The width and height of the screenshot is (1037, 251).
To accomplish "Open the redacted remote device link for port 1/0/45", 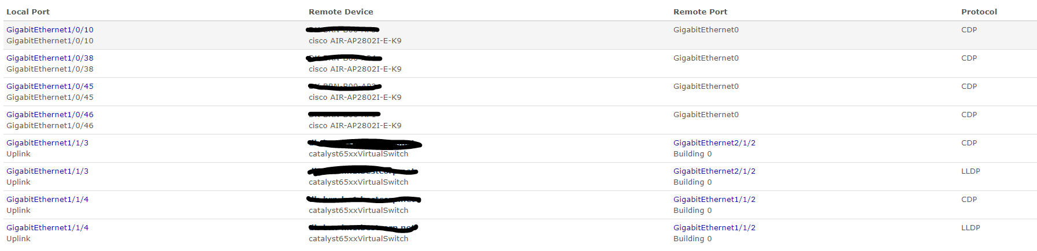I will pyautogui.click(x=345, y=87).
